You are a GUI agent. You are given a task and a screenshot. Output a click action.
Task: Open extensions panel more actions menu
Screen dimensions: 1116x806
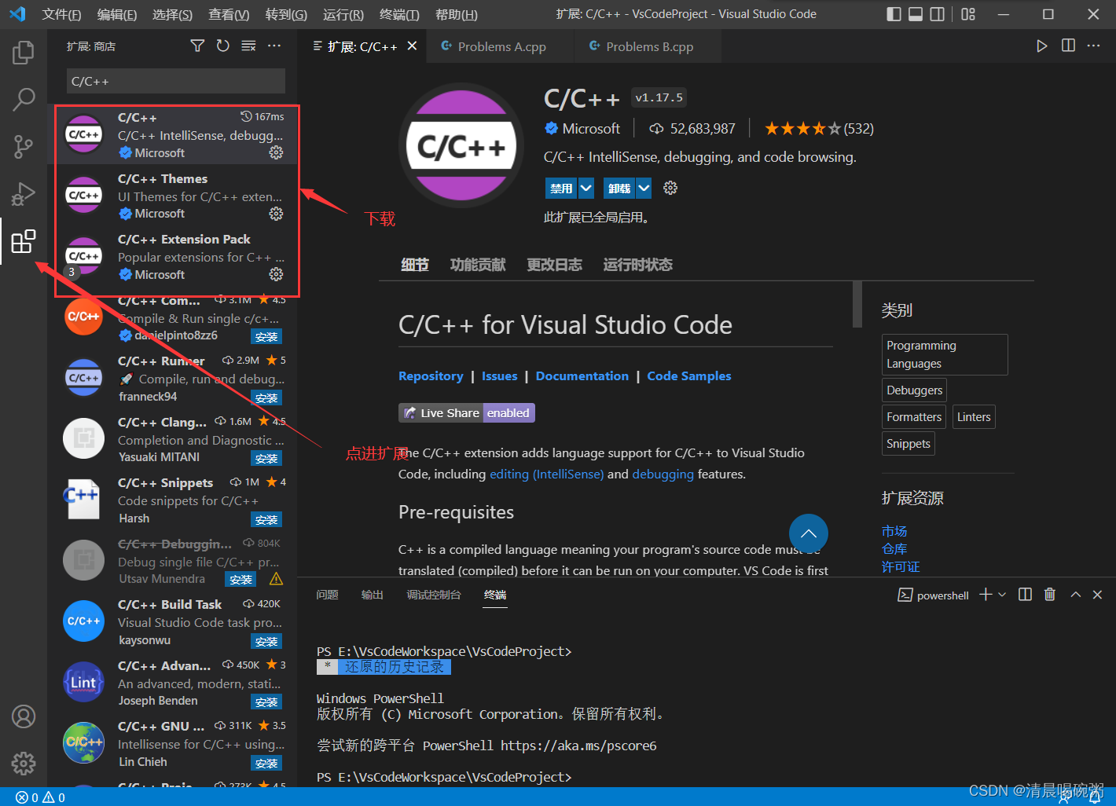point(274,46)
